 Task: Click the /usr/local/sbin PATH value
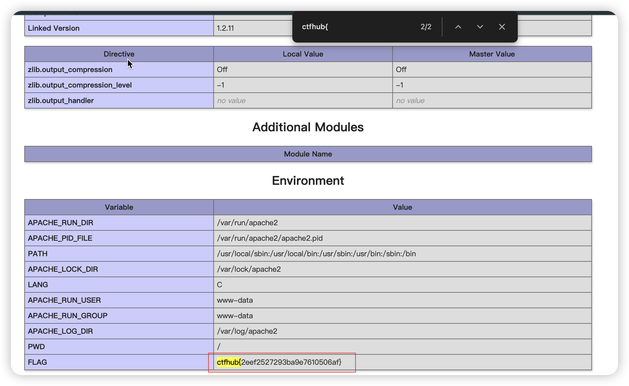316,254
